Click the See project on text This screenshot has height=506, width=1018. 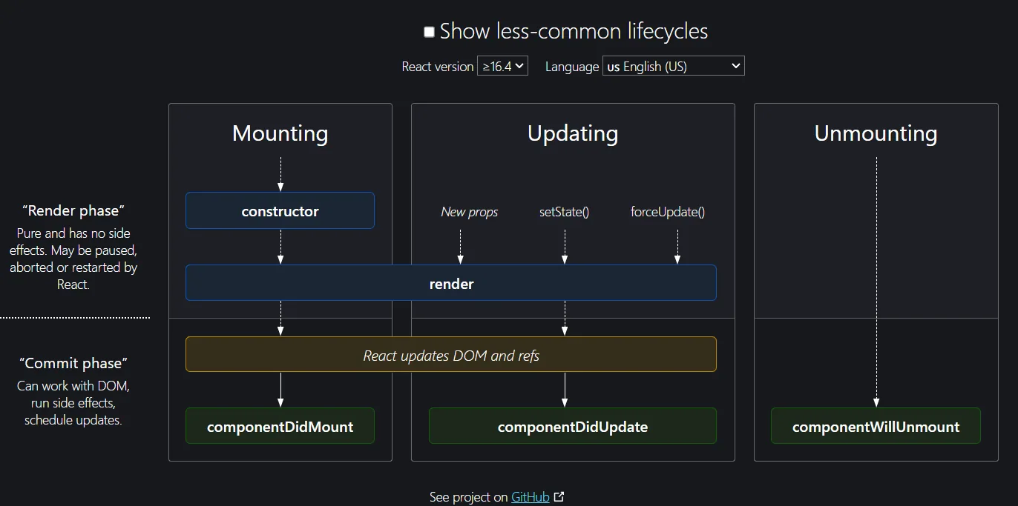pyautogui.click(x=469, y=497)
